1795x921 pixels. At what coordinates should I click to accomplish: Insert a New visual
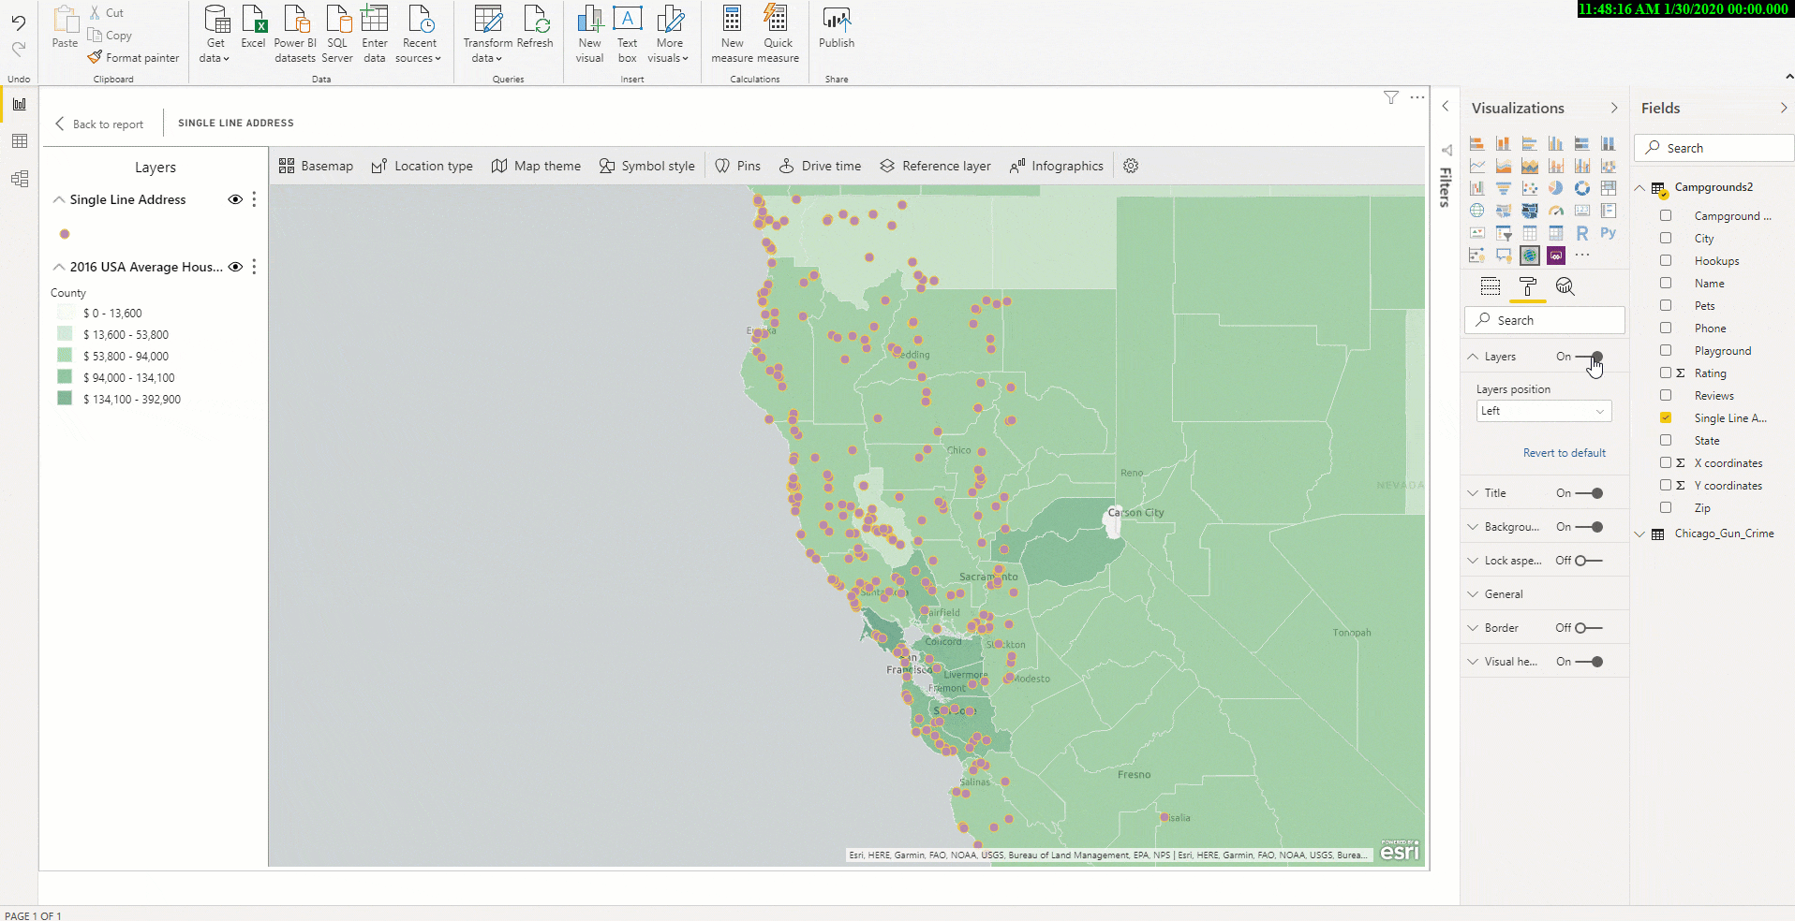589,35
